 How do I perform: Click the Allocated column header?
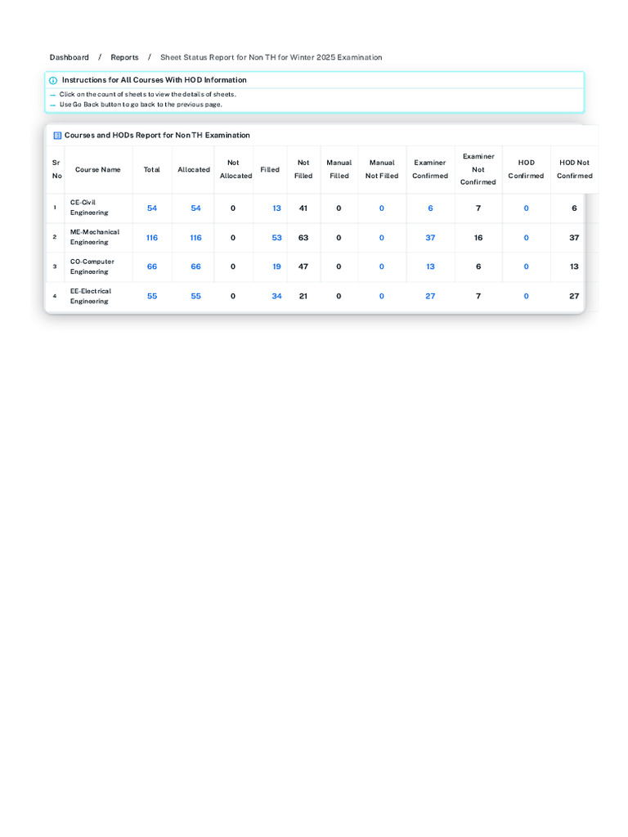coord(194,169)
